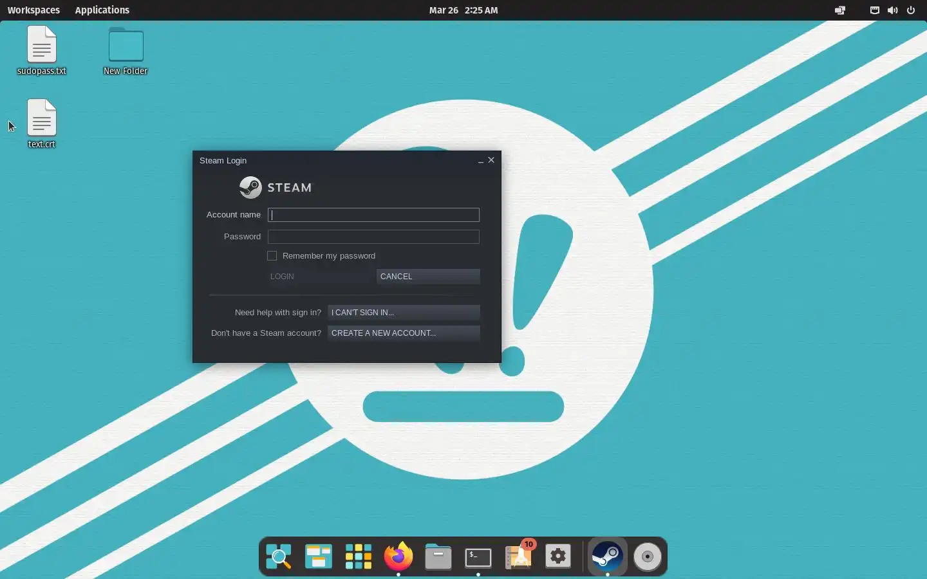The height and width of the screenshot is (579, 927).
Task: Open the Terminal from the dock
Action: (478, 557)
